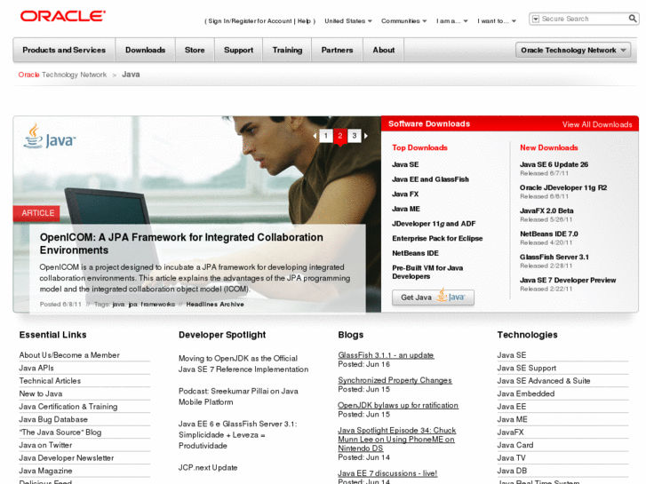
Task: Go to next carousel slide arrow
Action: tap(366, 136)
